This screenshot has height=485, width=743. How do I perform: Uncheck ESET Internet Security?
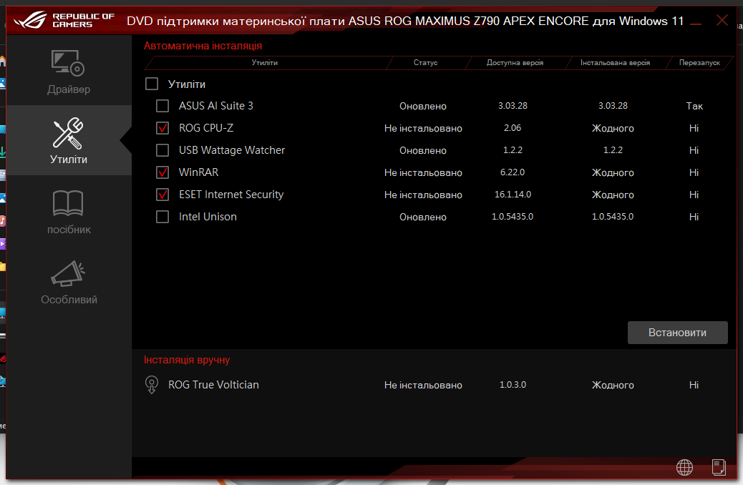pyautogui.click(x=162, y=195)
